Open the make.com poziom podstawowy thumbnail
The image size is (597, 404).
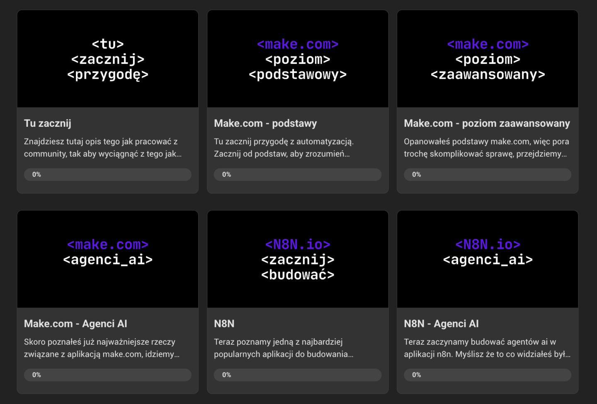tap(298, 59)
